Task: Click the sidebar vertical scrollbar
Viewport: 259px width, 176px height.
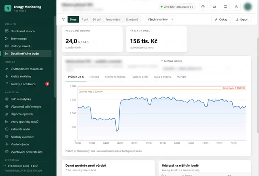Action: point(55,57)
